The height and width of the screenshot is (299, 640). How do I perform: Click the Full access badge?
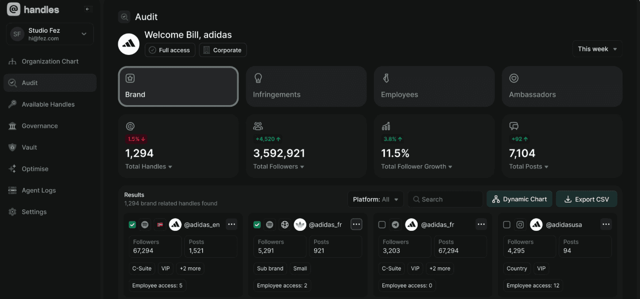tap(170, 50)
